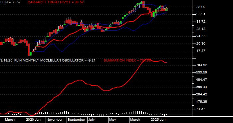The image size is (233, 123).
Task: Click the 20.96 price axis value
Action: (x=201, y=44)
